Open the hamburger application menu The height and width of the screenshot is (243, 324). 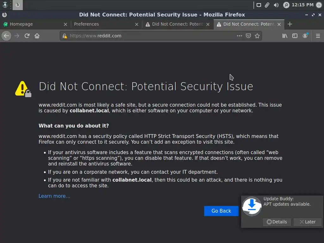click(318, 36)
